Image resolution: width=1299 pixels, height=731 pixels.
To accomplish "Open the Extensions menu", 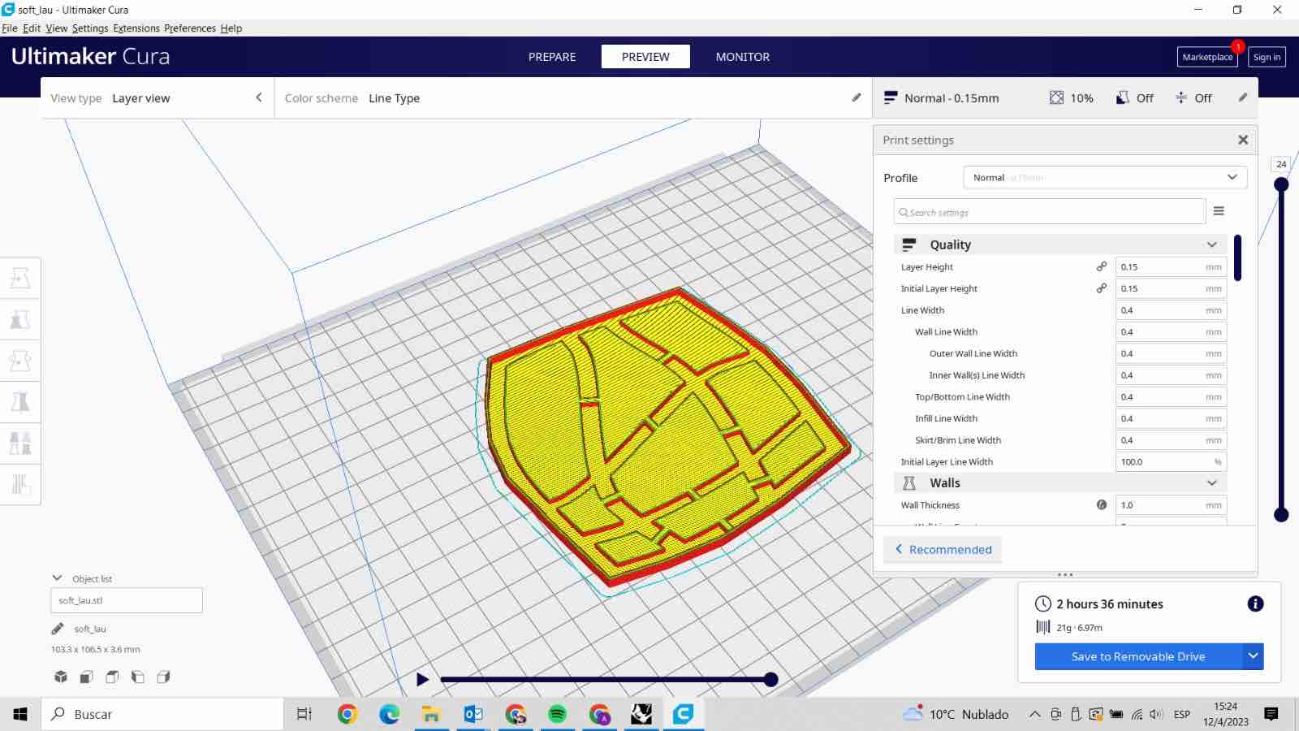I will [x=136, y=28].
